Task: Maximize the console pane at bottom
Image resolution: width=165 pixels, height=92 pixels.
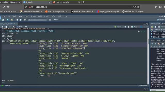Action: point(147,89)
